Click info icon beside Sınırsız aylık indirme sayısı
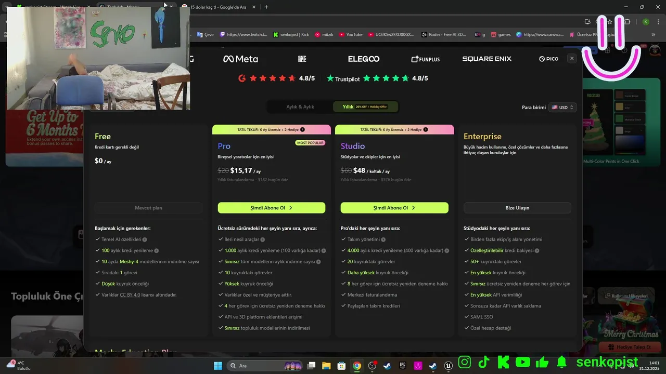 coord(318,262)
